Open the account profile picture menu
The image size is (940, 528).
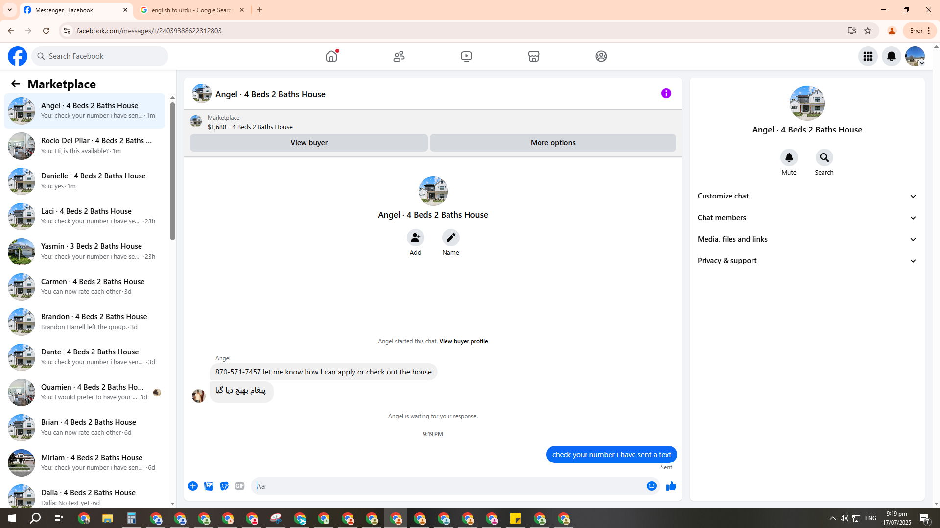[915, 56]
